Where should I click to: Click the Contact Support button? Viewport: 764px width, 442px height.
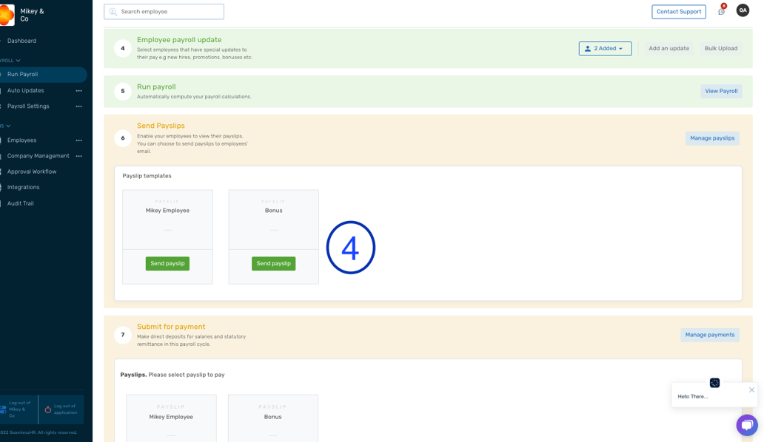click(x=678, y=12)
